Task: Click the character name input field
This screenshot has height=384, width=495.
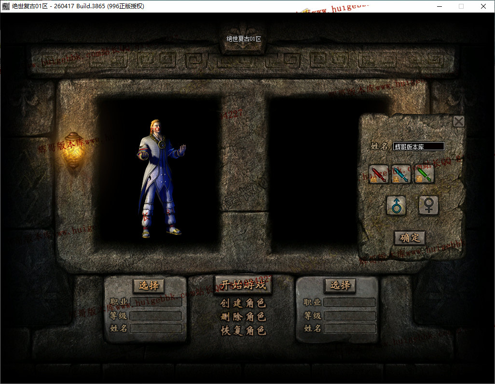Action: tap(418, 146)
